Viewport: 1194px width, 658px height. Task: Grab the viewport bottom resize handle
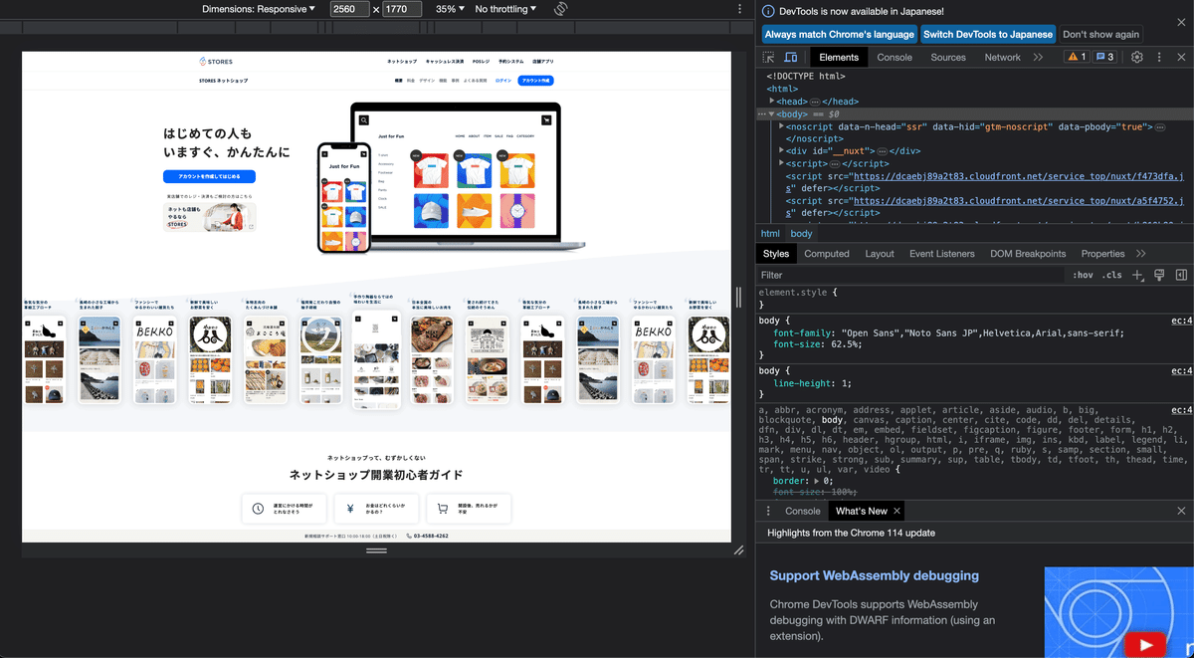[376, 549]
